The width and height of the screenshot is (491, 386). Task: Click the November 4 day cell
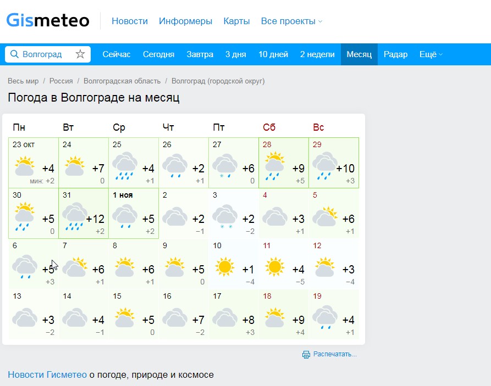coord(284,214)
